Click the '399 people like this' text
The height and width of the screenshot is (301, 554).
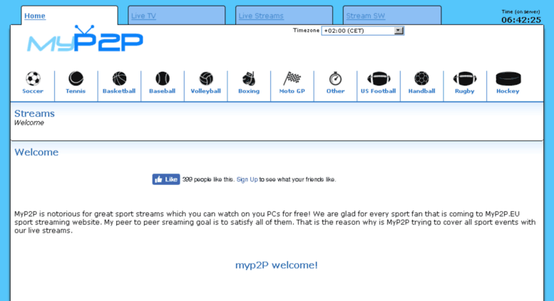click(x=208, y=179)
